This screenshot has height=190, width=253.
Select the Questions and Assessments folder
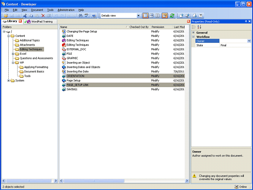coord(36,58)
